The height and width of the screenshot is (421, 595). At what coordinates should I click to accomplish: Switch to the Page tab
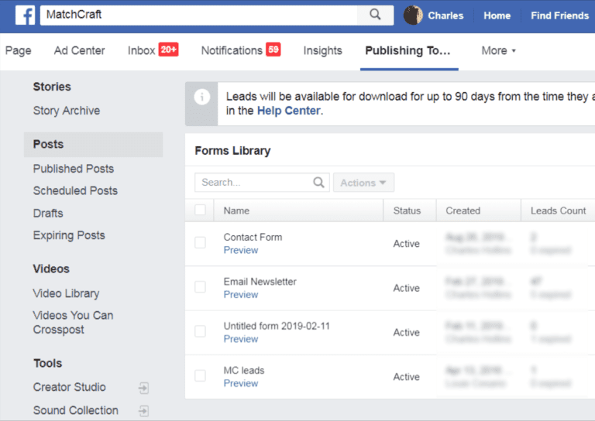click(19, 50)
